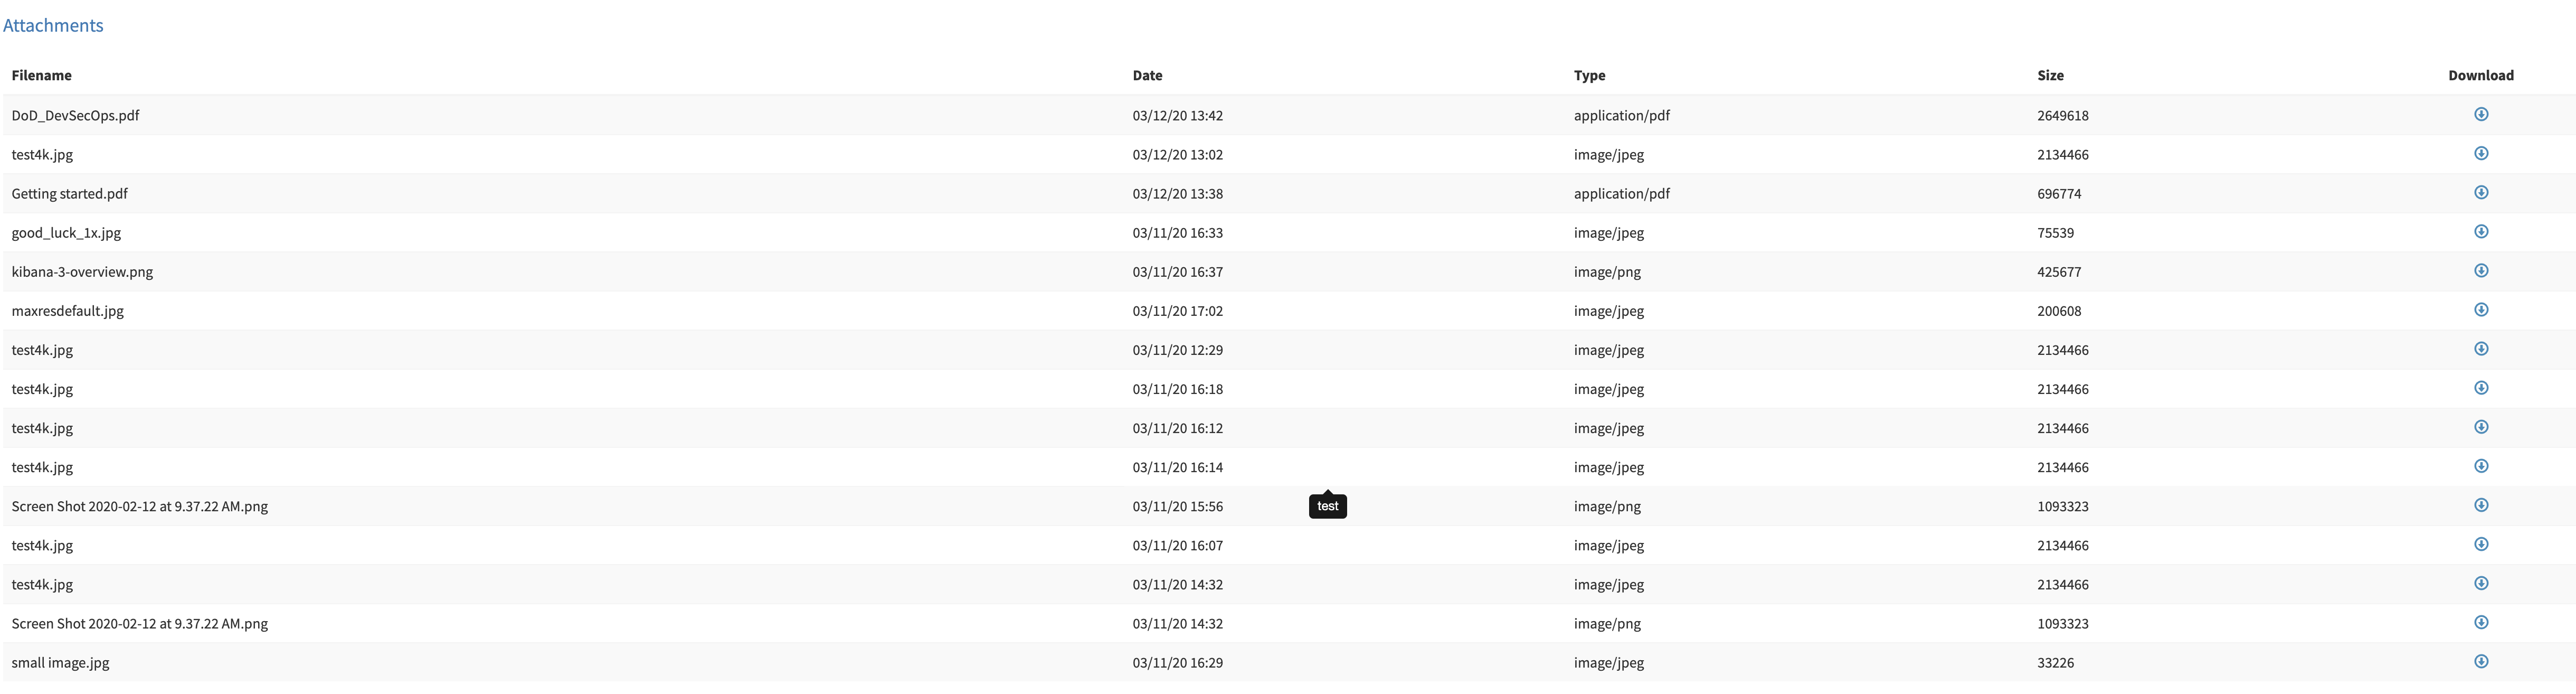Download kibana-3-overview.png attachment

tap(2481, 270)
